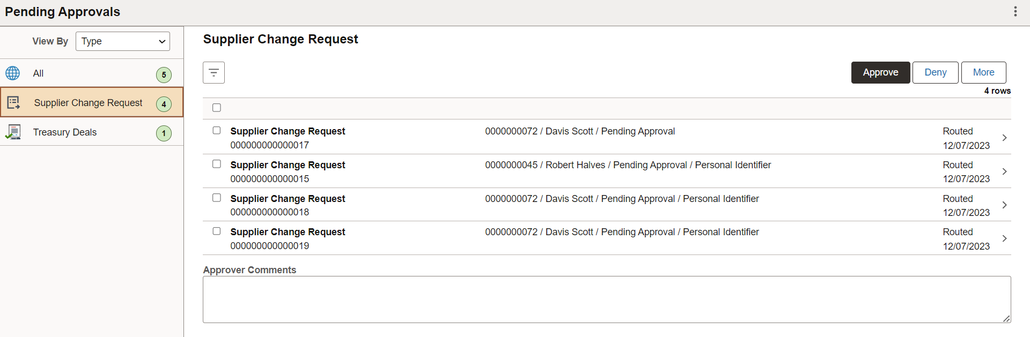Expand the chevron on request 000000000000019

[x=1005, y=238]
